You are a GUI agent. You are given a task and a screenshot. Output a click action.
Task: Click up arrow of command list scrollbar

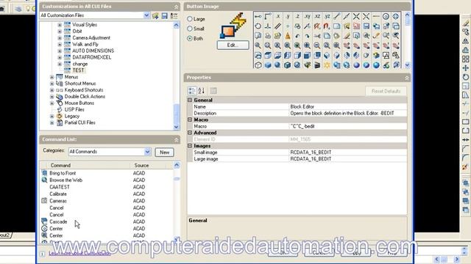pos(177,165)
